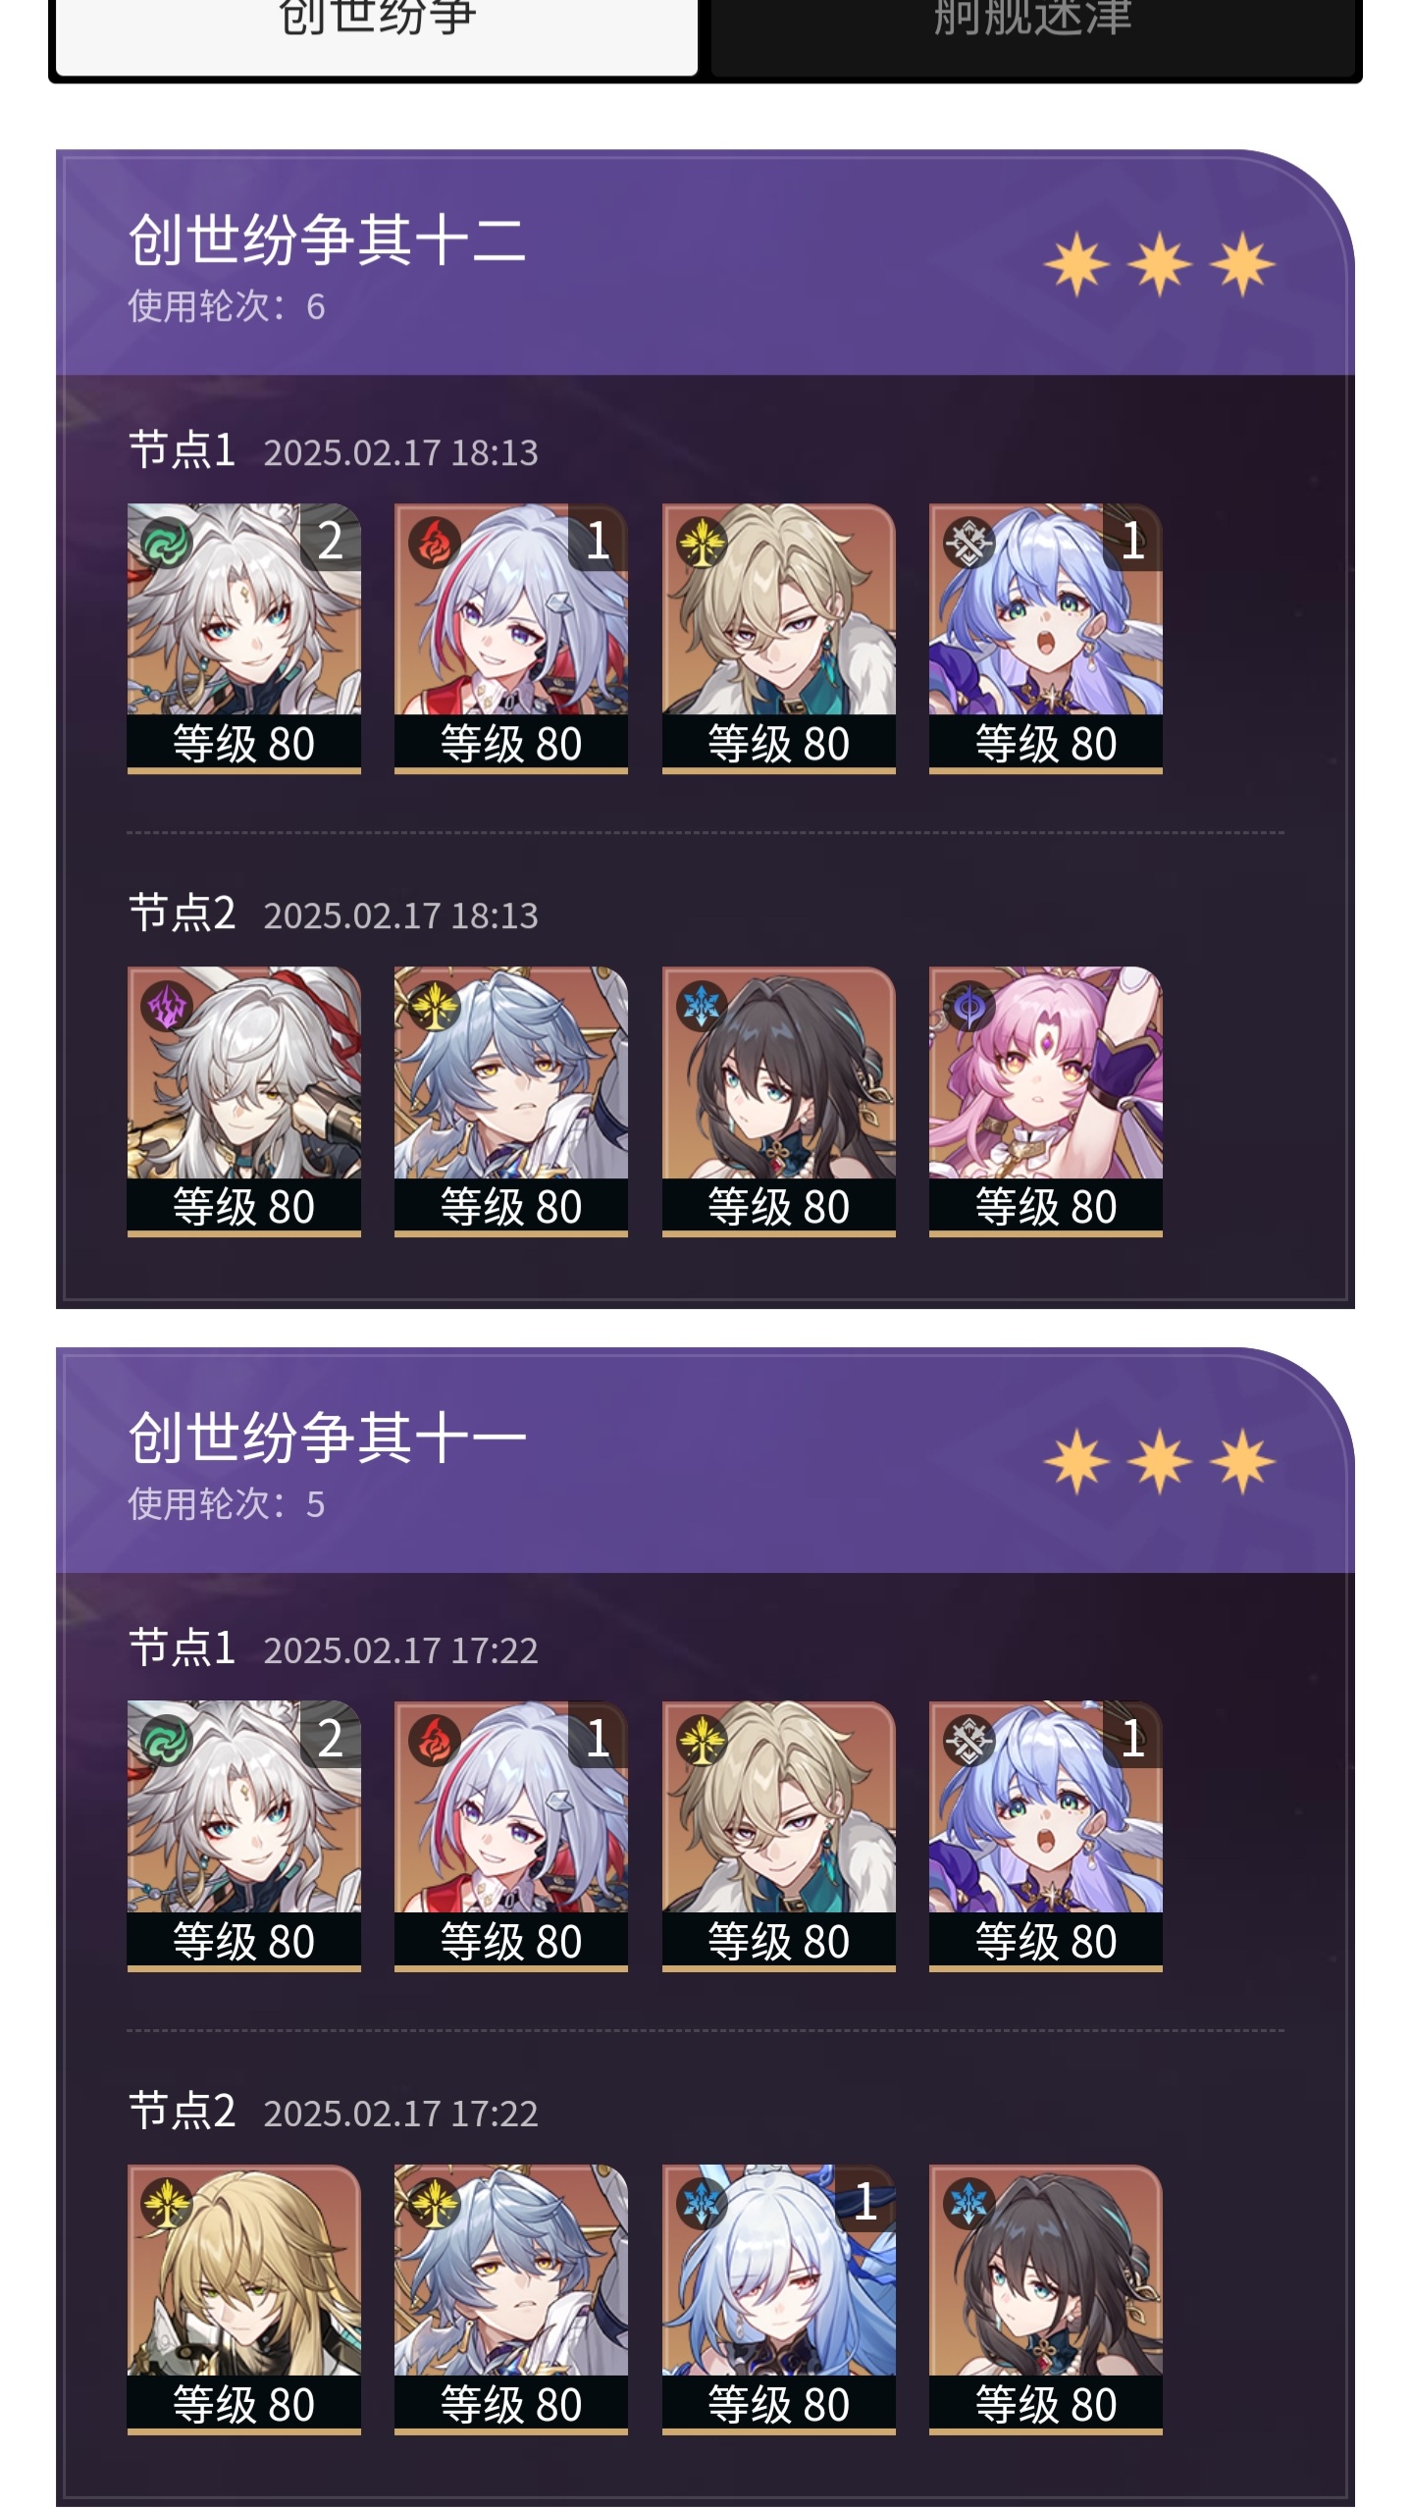
Task: Click the eidolon badge 2 in 其十二 节点1
Action: (x=331, y=540)
